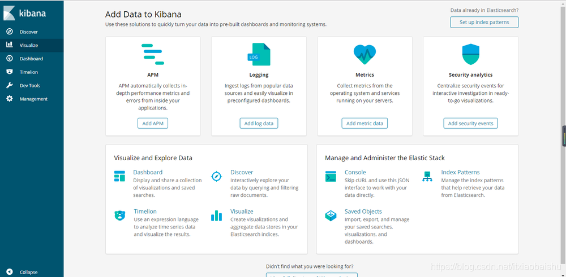This screenshot has height=277, width=566.
Task: Click the Security analytics card title
Action: [471, 75]
